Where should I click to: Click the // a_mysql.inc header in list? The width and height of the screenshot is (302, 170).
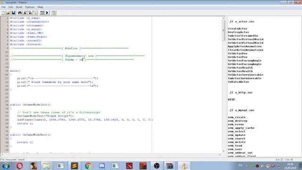pos(242,110)
